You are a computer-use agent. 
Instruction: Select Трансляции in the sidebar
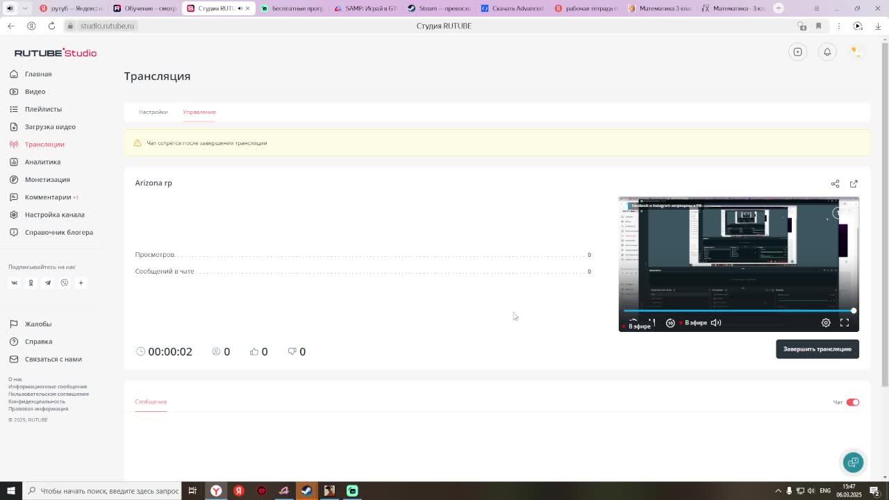coord(44,144)
